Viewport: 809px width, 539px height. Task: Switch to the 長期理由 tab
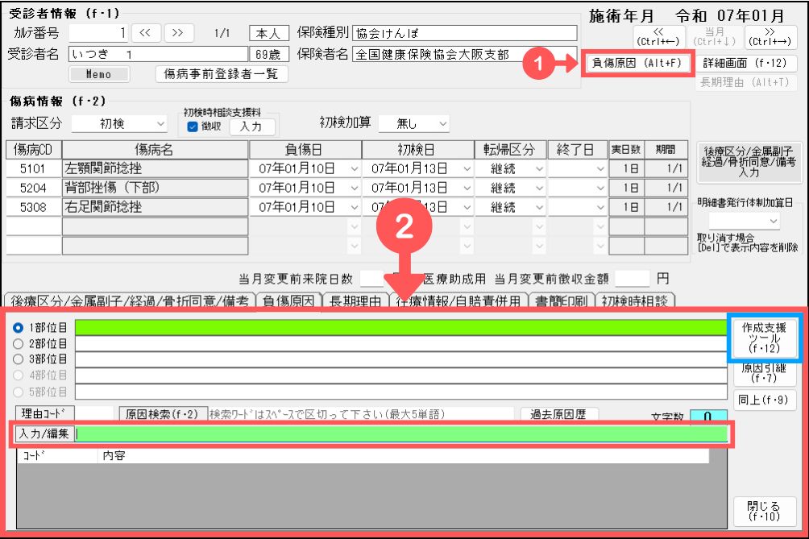pos(354,301)
